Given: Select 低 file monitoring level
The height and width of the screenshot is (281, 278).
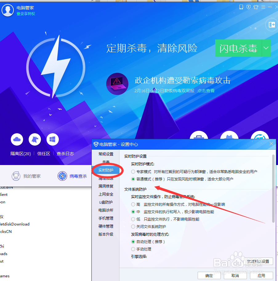Looking at the screenshot, I should click(133, 219).
